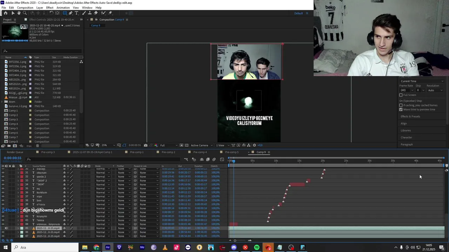
Task: Open the Layer menu
Action: pos(40,8)
